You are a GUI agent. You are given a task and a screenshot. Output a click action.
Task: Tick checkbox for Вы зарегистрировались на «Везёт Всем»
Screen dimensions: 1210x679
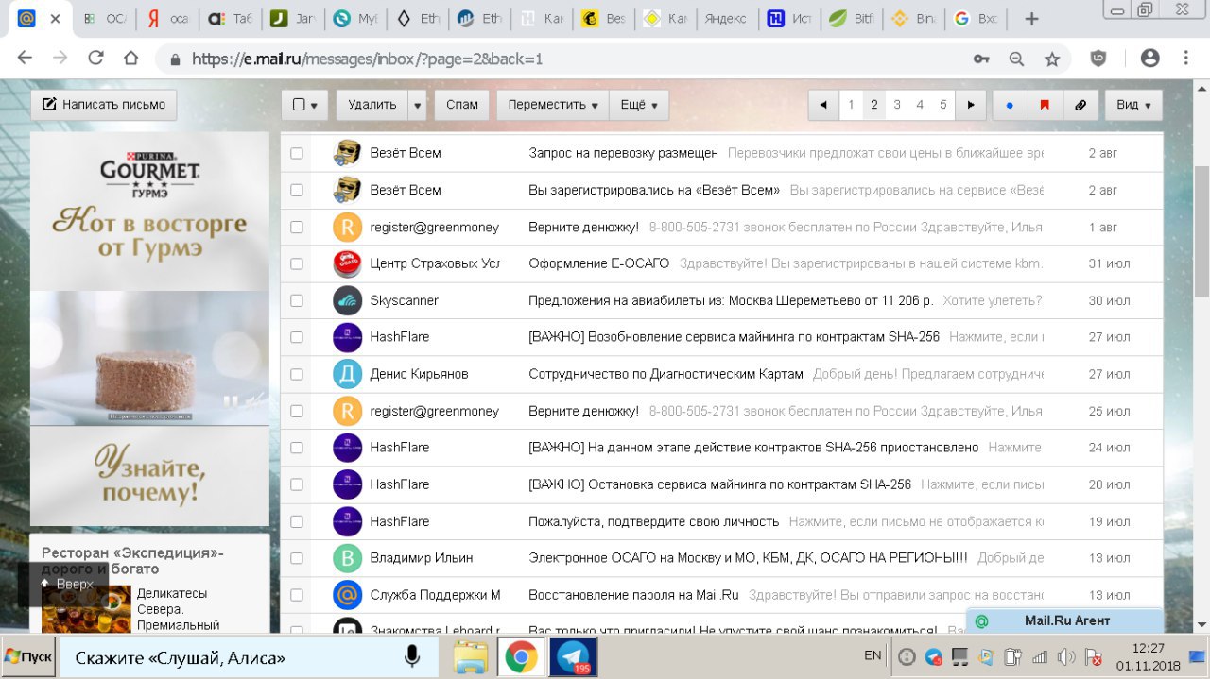(x=297, y=190)
